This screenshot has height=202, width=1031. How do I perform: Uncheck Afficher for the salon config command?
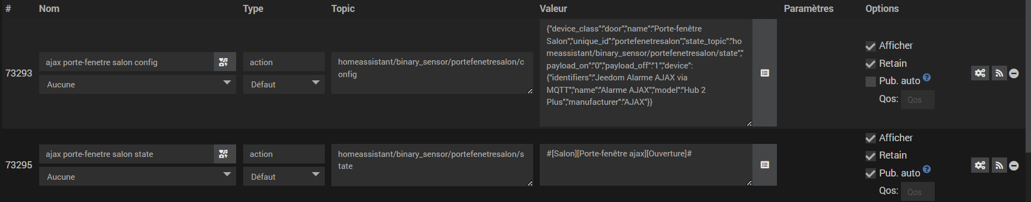[x=871, y=46]
